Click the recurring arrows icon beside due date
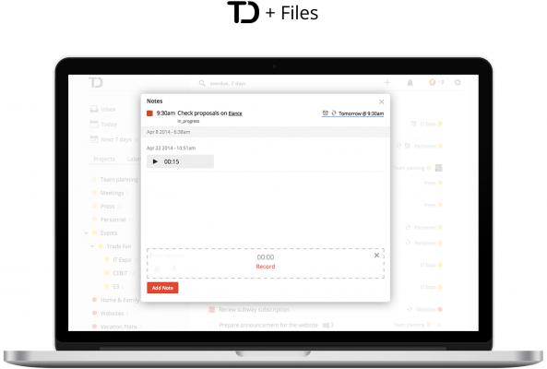Screen dimensions: 547x369 pos(334,113)
